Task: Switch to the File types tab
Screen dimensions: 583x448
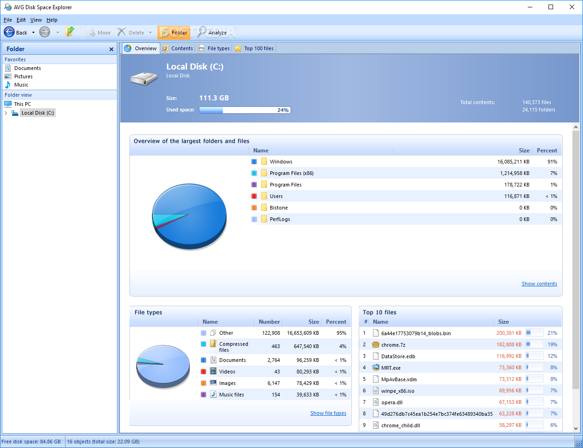Action: [x=214, y=48]
